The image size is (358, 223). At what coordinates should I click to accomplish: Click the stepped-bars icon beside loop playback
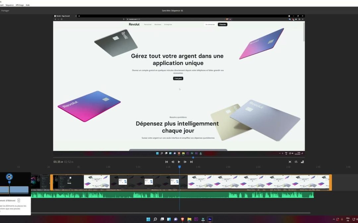pos(302,162)
